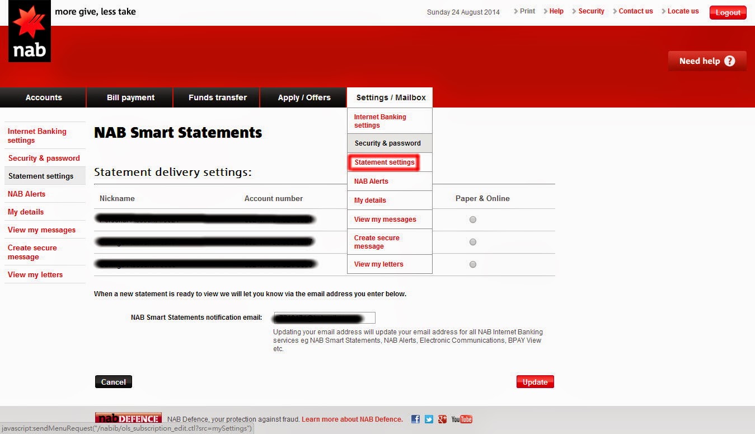Click the Help link in header
The image size is (755, 434).
556,11
